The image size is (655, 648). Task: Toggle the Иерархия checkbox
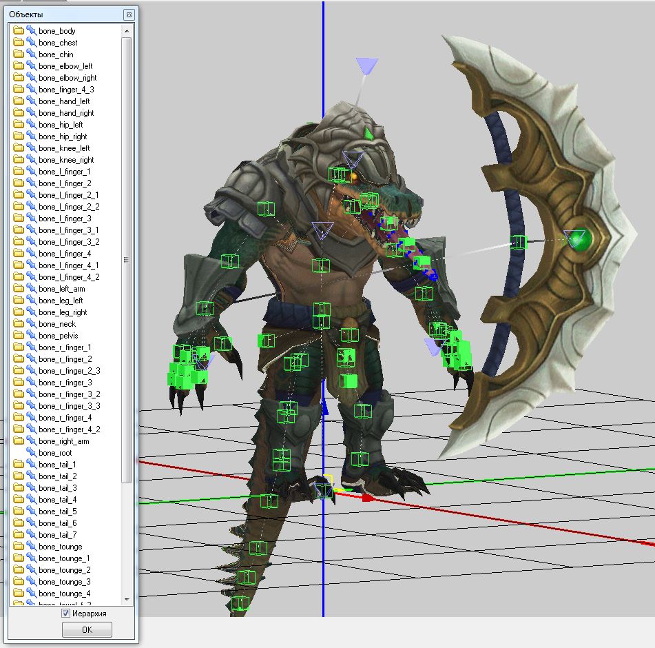pyautogui.click(x=65, y=613)
